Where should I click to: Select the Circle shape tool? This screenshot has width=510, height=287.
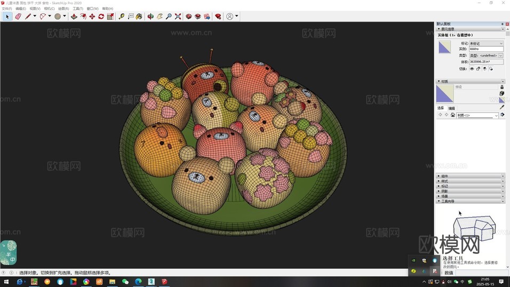58,16
